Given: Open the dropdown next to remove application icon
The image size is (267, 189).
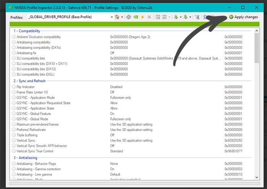Looking at the screenshot, I should [x=169, y=17].
